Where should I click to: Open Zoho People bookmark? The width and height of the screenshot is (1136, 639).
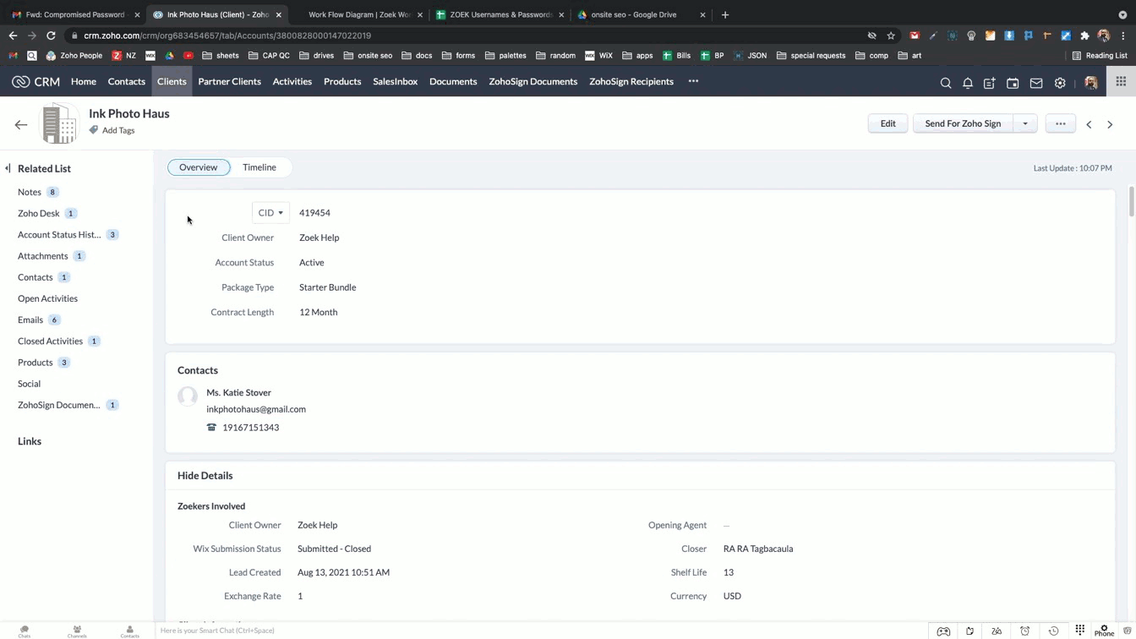[x=74, y=56]
